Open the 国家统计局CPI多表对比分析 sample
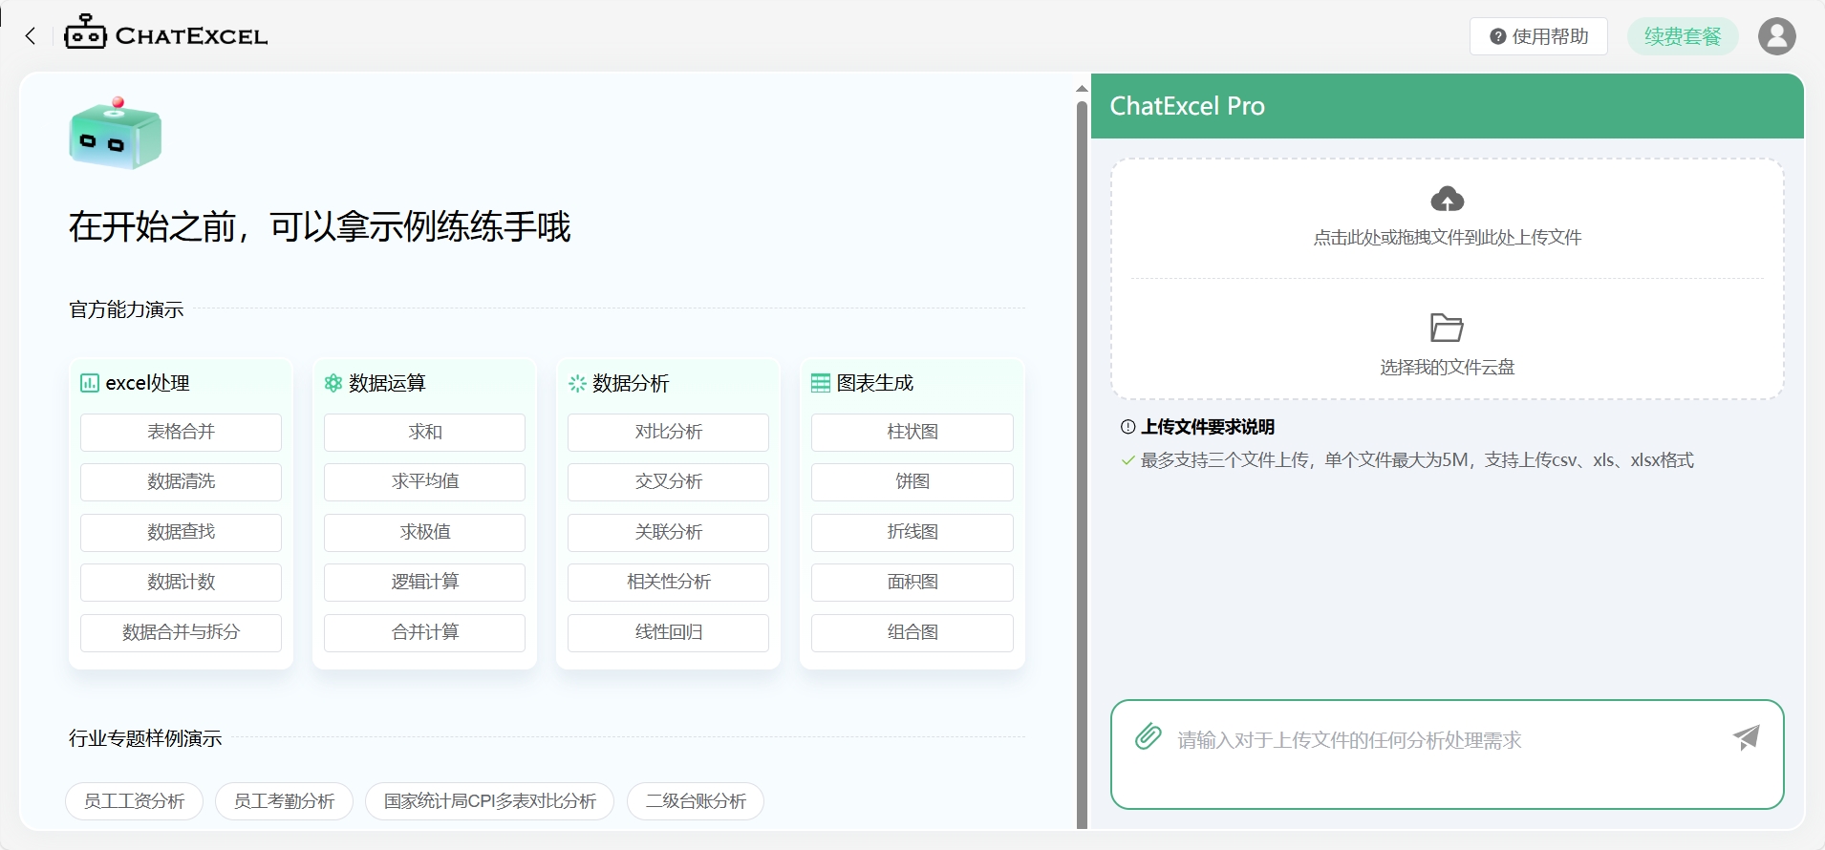Viewport: 1825px width, 850px height. [x=489, y=800]
